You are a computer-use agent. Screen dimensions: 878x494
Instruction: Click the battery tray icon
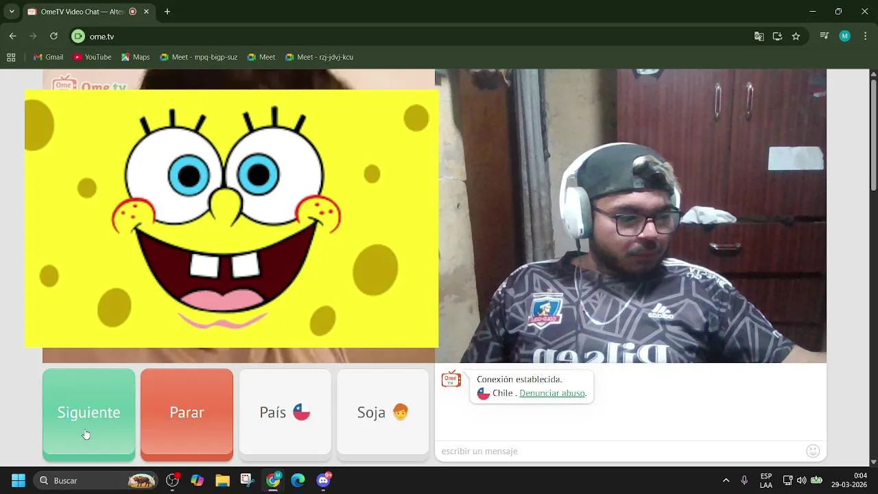tap(816, 480)
